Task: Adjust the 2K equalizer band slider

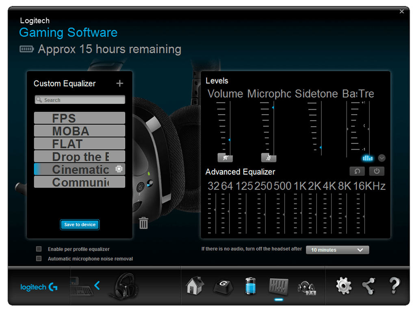Action: pyautogui.click(x=316, y=214)
